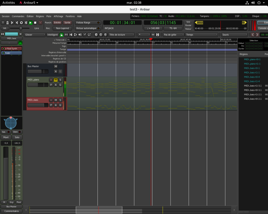The height and width of the screenshot is (214, 268).
Task: Click green MIDI input icon in mixer strip
Action: tap(20, 43)
